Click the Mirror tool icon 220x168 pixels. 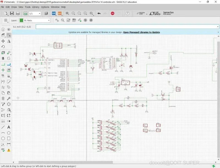coord(9,41)
